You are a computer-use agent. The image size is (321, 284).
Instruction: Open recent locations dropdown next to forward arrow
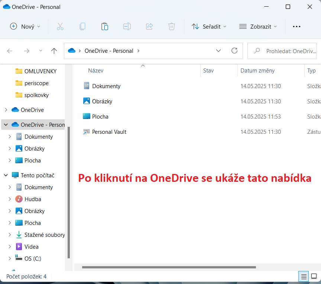(40, 51)
